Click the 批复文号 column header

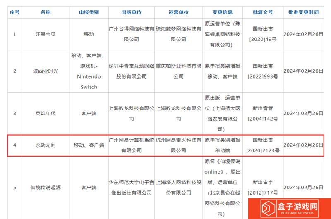coord(263,12)
